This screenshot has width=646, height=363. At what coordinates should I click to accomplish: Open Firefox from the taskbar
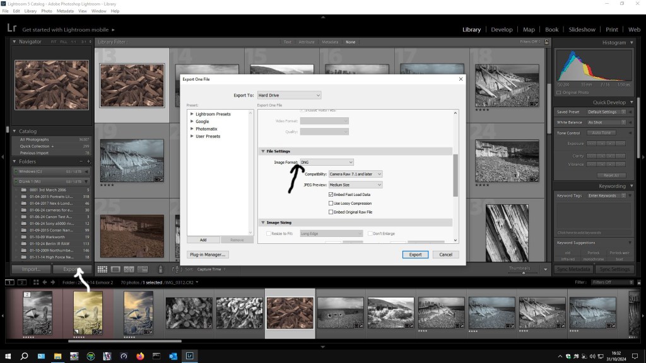(139, 356)
